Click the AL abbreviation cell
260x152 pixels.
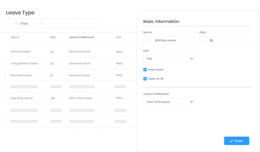(x=52, y=52)
